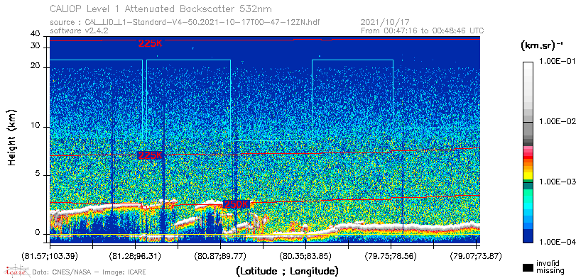Click the black invalid/missing legend swatch
Screen dimensions: 576x278
click(528, 268)
